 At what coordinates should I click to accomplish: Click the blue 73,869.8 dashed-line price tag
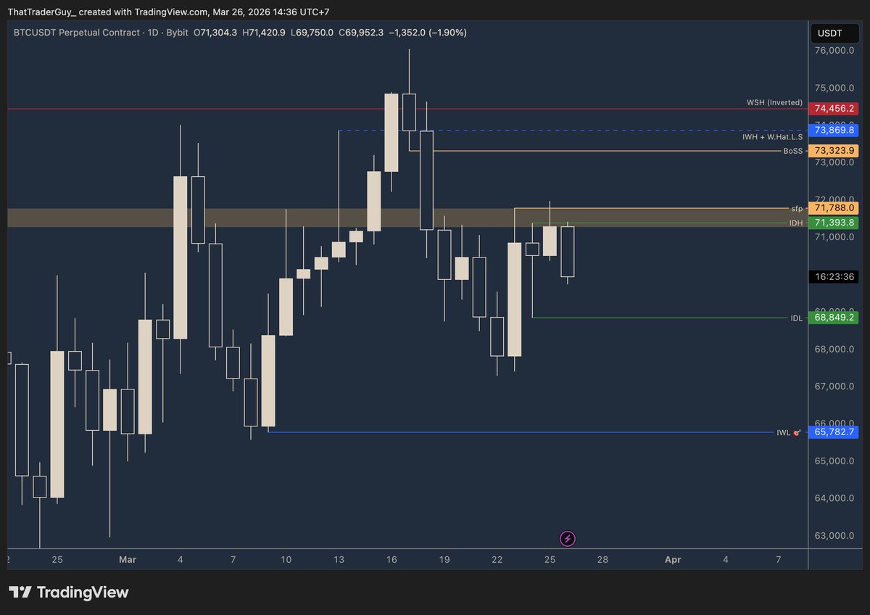834,130
